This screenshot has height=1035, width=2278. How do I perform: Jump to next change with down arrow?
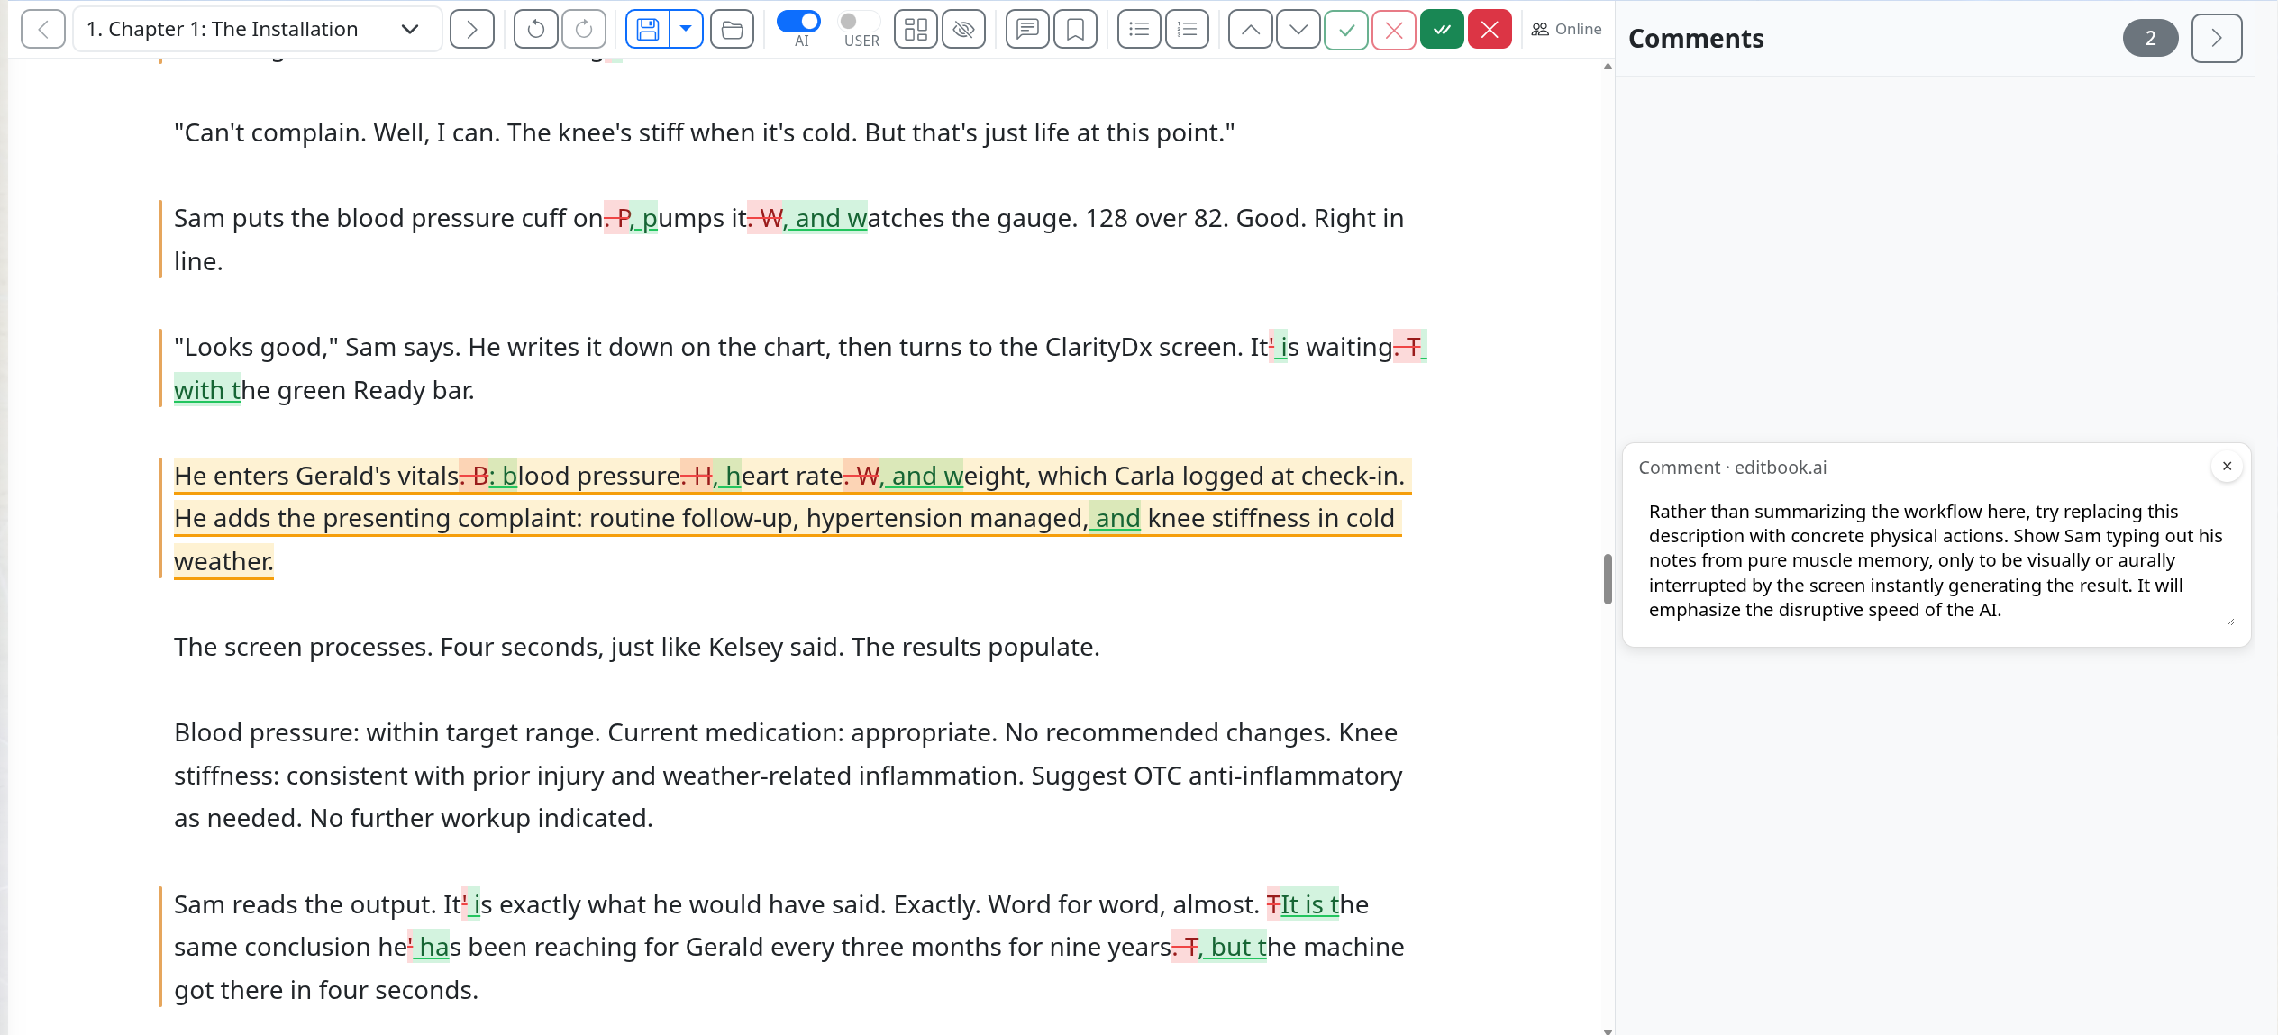1298,29
